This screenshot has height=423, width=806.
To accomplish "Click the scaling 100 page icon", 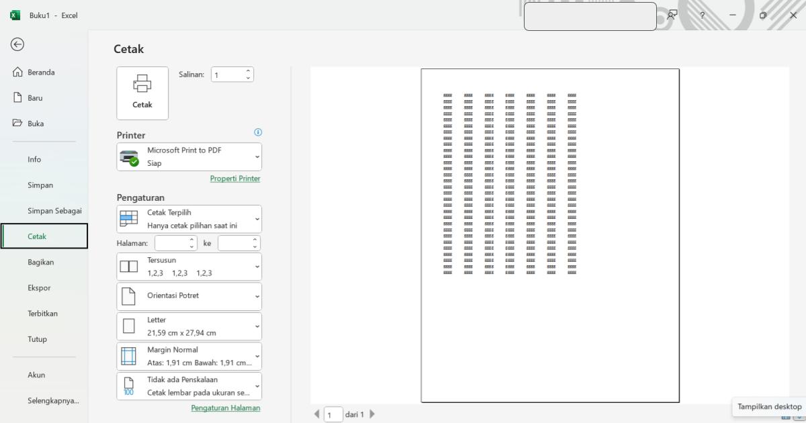I will pyautogui.click(x=128, y=386).
